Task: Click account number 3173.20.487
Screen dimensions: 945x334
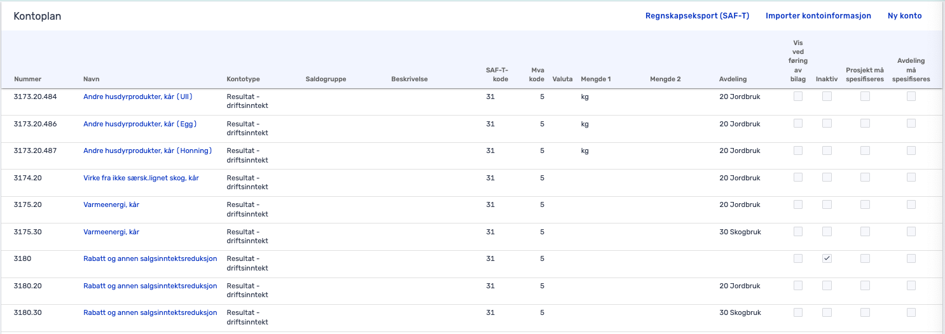Action: (x=36, y=150)
